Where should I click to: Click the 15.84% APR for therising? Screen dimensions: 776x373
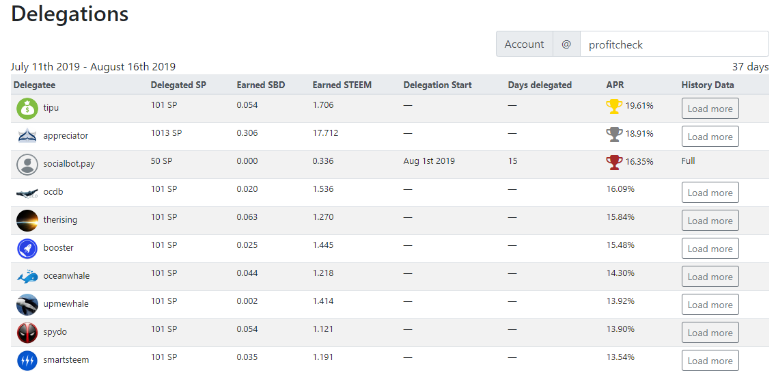click(620, 217)
